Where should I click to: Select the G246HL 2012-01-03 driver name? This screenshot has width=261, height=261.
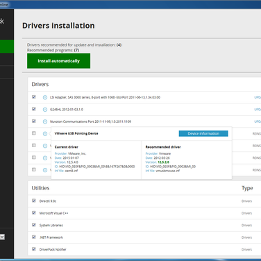(x=67, y=110)
